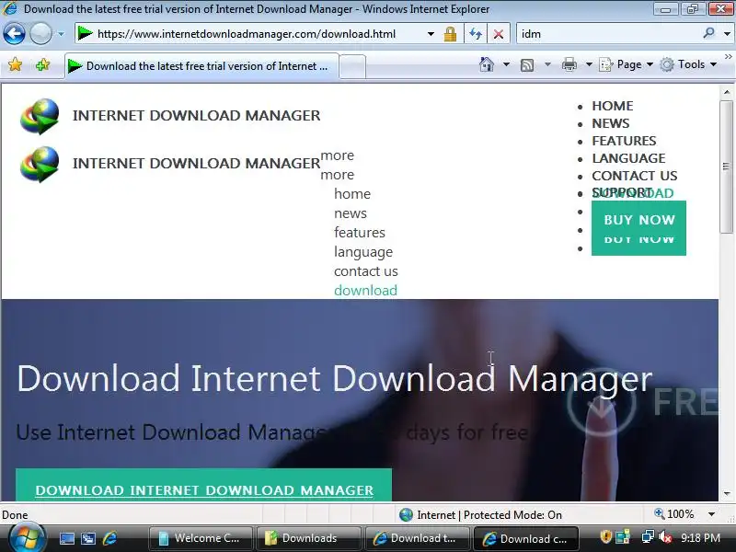Click the red Stop loading icon
Viewport: 736px width, 552px height.
(499, 34)
